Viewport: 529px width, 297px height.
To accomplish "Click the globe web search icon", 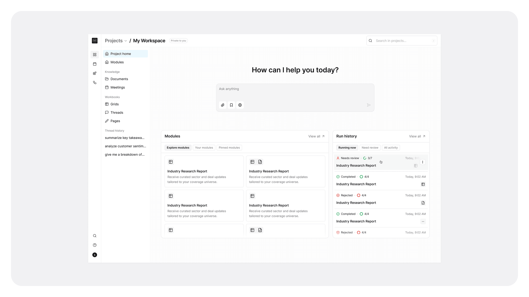I will pyautogui.click(x=240, y=105).
